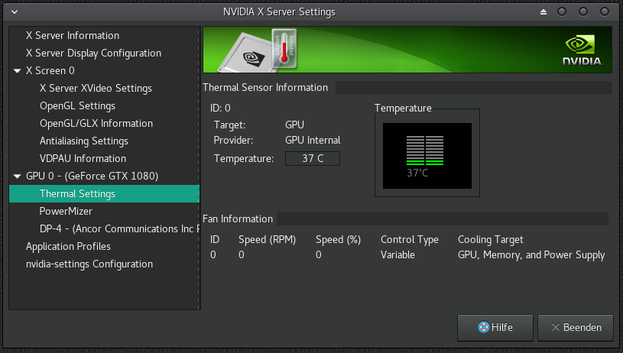Collapse the GPU 0 GeForce GTX 1080 node
This screenshot has width=623, height=353.
(18, 176)
